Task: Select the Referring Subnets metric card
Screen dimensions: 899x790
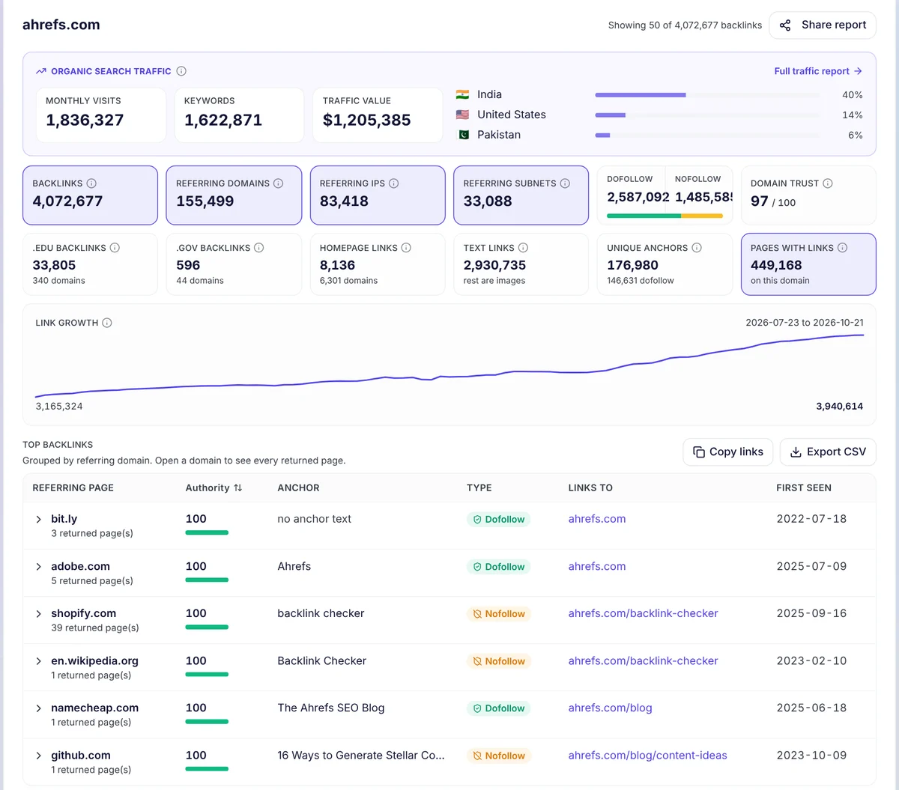Action: click(521, 195)
